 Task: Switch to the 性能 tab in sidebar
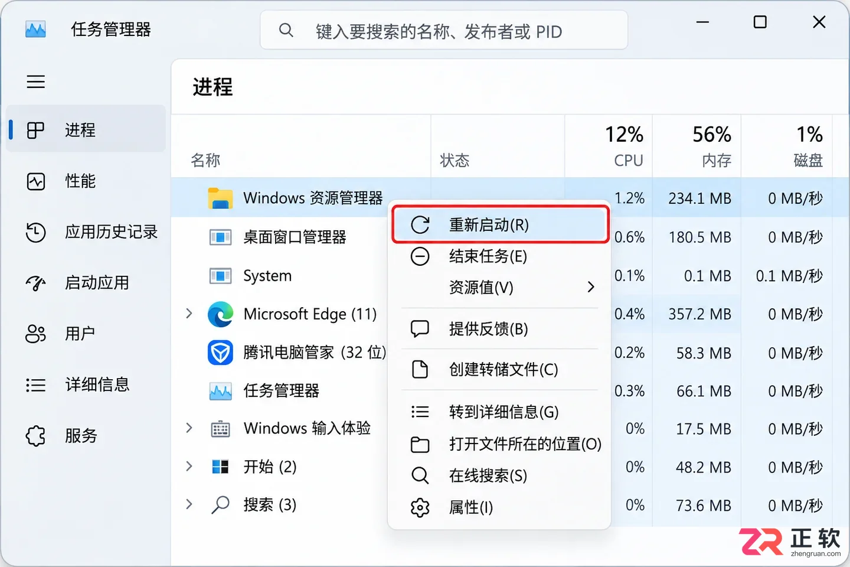86,181
